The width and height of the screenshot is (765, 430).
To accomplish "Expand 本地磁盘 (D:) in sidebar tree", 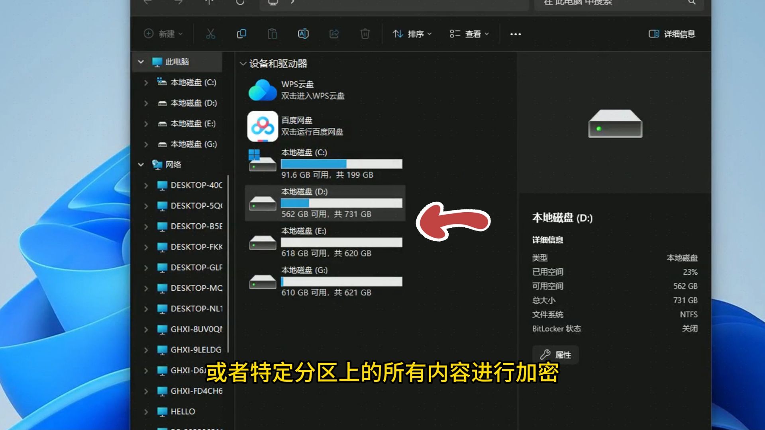I will pyautogui.click(x=146, y=103).
